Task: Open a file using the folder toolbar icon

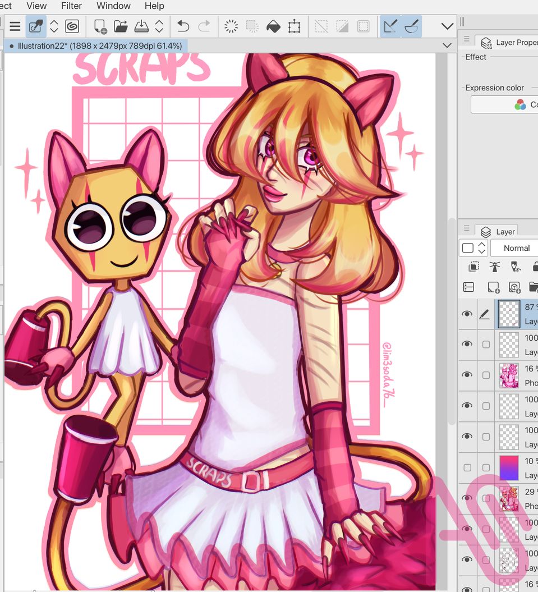Action: [x=121, y=26]
